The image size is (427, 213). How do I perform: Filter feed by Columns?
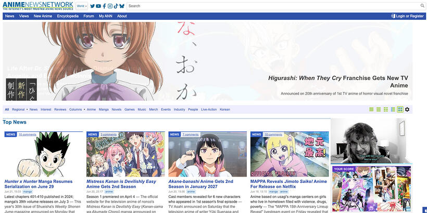click(x=76, y=110)
